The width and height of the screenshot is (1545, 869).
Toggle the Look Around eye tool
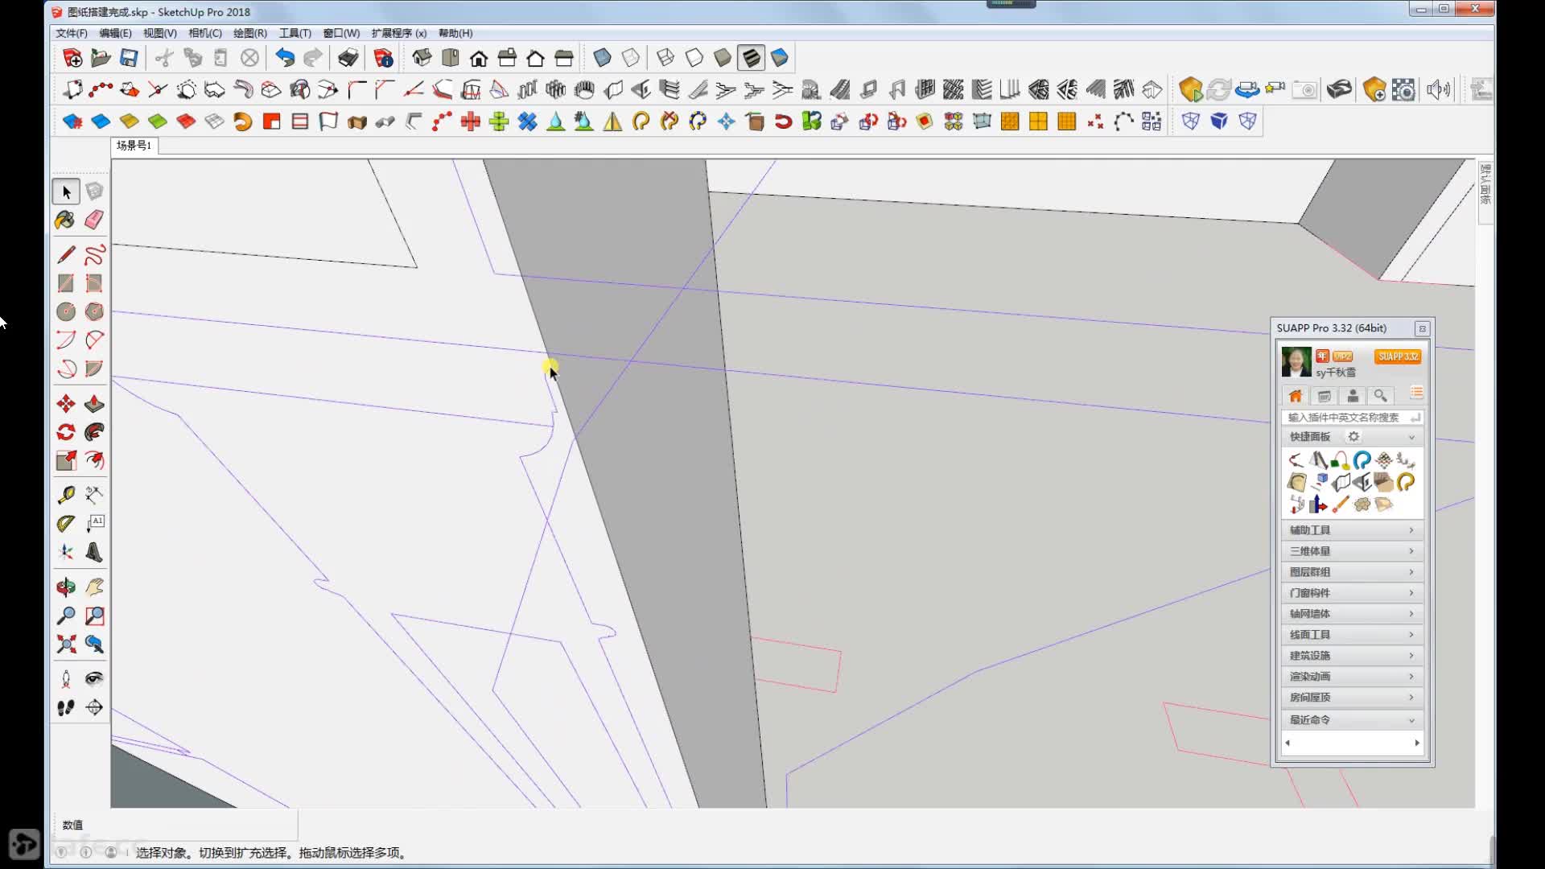click(94, 679)
